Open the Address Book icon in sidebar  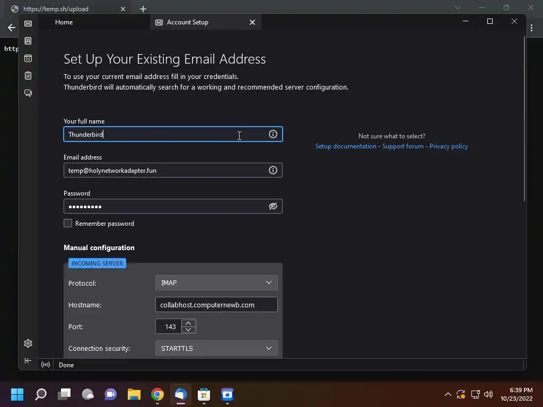click(x=28, y=41)
